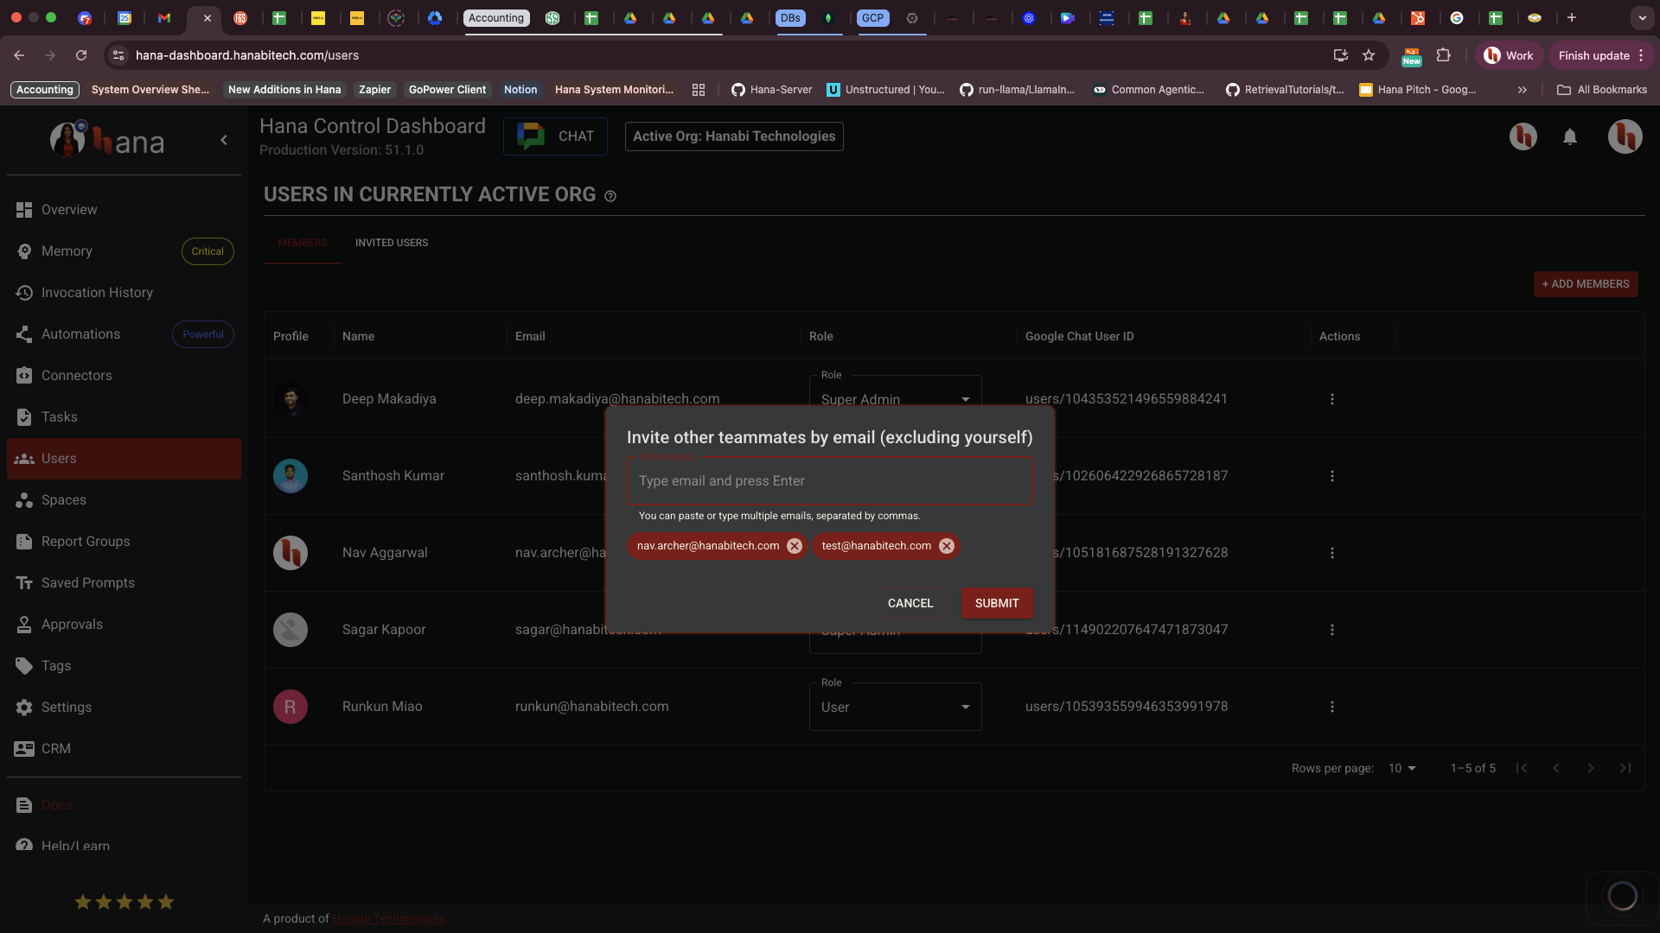
Task: Switch to INVITED USERS tab
Action: point(392,243)
